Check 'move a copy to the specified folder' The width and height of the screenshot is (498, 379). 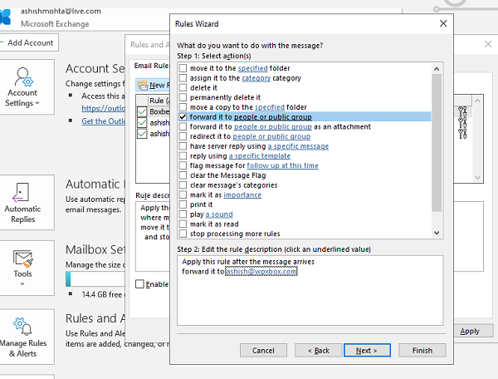click(183, 107)
